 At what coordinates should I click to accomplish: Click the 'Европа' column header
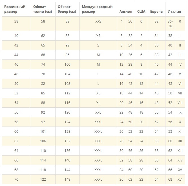pyautogui.click(x=156, y=12)
